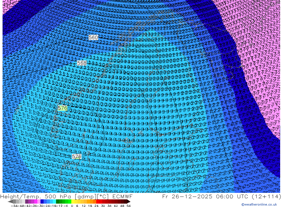Image resolution: width=283 pixels, height=207 pixels.
Task: Click the -30 legend scale value
Action: tap(40, 206)
